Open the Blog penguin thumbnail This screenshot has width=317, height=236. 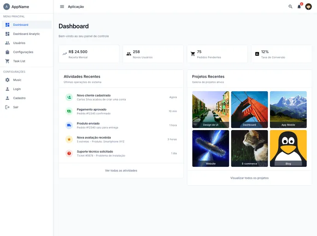coord(288,148)
